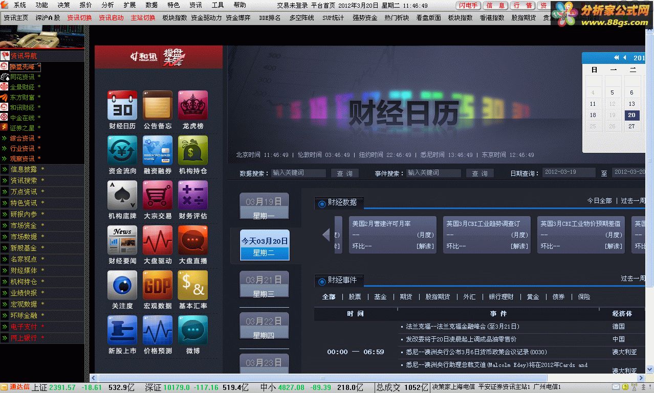654x393 pixels.
Task: Open the 大盘驱动 pulse icon
Action: [x=158, y=240]
